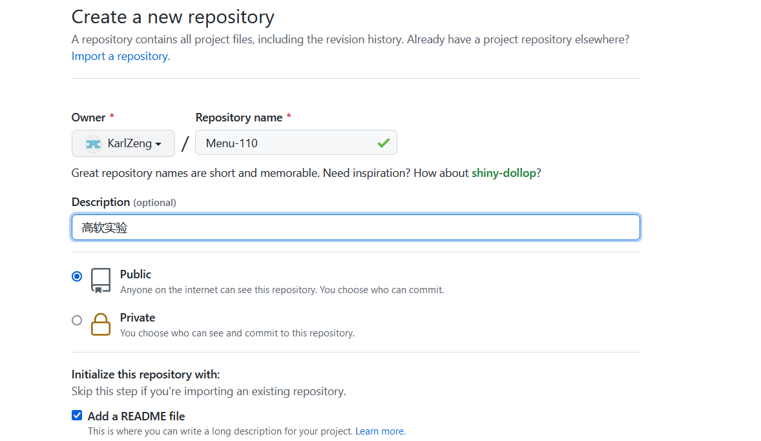This screenshot has width=761, height=441.
Task: Click the Public label text
Action: pyautogui.click(x=136, y=274)
